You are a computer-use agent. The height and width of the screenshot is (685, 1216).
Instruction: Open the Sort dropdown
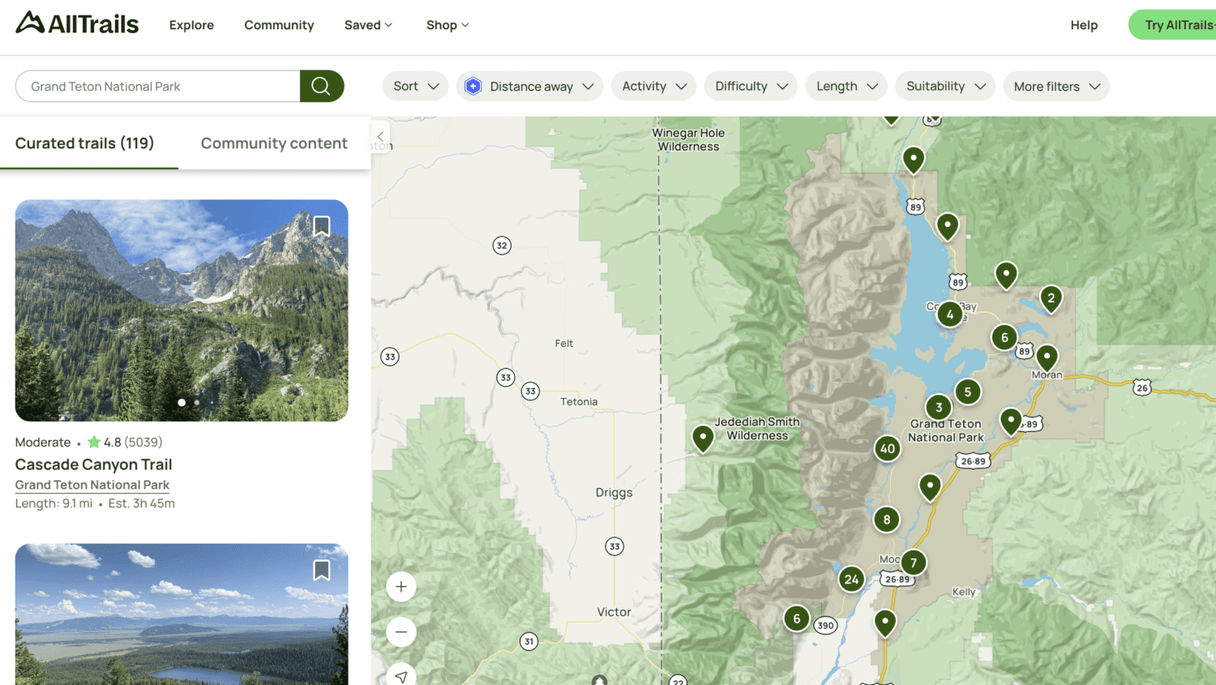414,85
